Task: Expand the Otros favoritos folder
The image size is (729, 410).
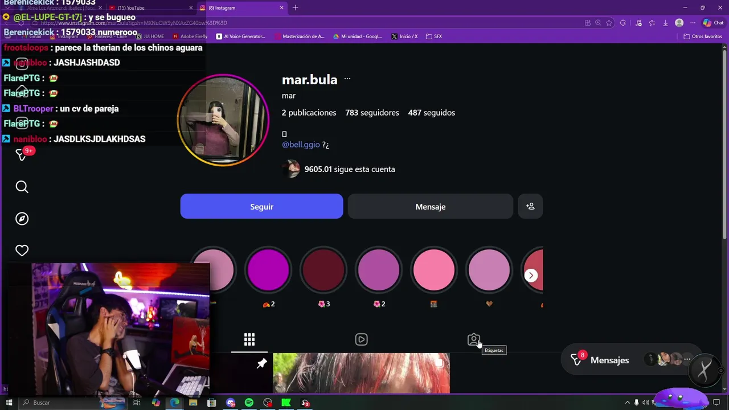Action: pos(703,36)
